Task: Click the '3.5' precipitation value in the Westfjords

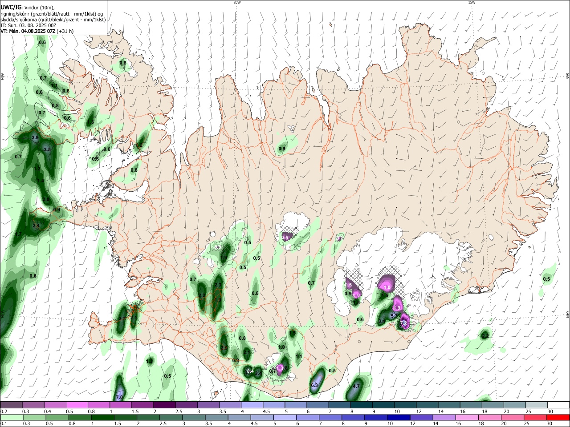Action: 47,149
